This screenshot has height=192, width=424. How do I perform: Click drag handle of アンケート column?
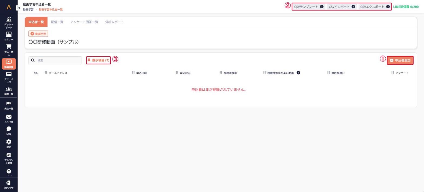pyautogui.click(x=393, y=73)
